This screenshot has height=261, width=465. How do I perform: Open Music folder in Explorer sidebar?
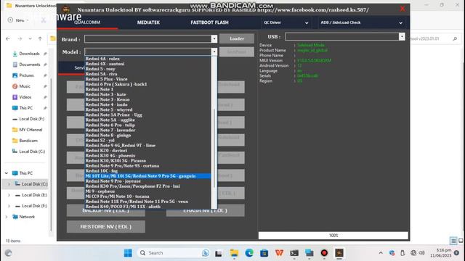(25, 86)
